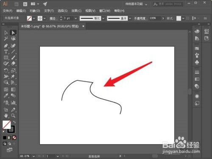
Task: Open the 效果(C) menu
Action: click(x=76, y=11)
